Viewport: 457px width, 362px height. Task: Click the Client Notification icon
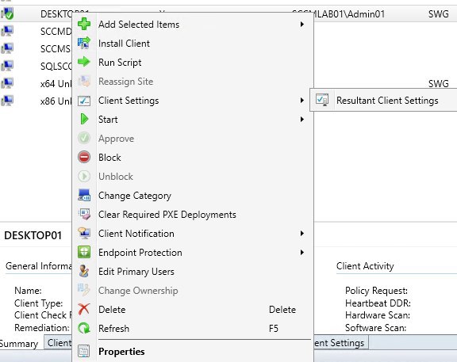point(84,234)
